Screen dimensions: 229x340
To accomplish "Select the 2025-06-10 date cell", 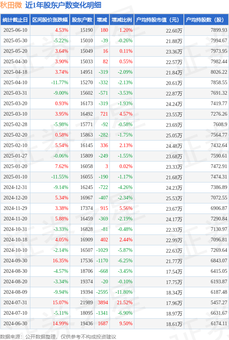I will click(x=15, y=30).
